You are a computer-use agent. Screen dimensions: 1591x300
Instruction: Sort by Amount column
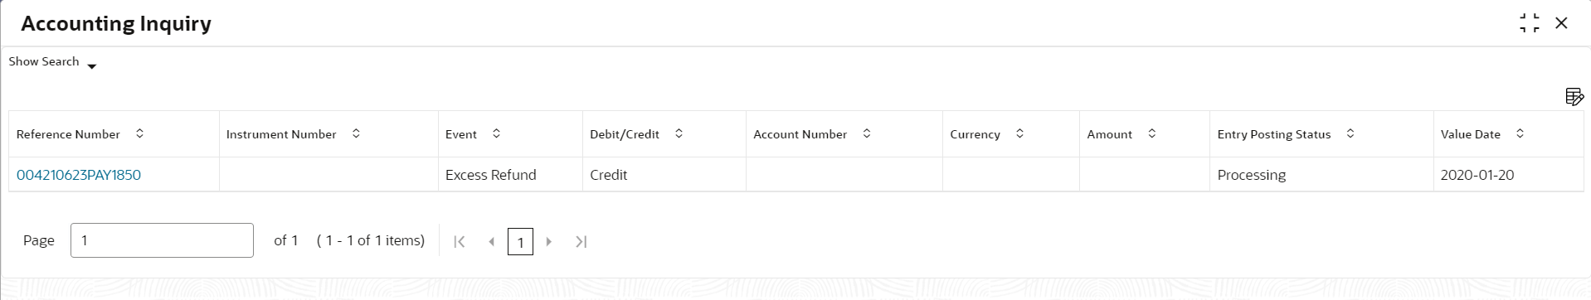(x=1151, y=133)
